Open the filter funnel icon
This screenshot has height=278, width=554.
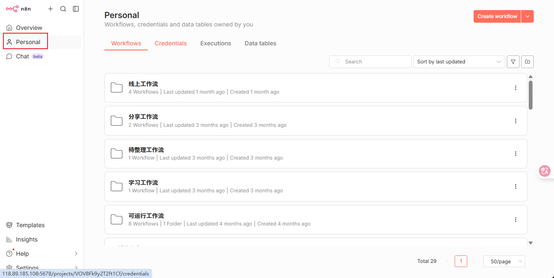pos(513,62)
